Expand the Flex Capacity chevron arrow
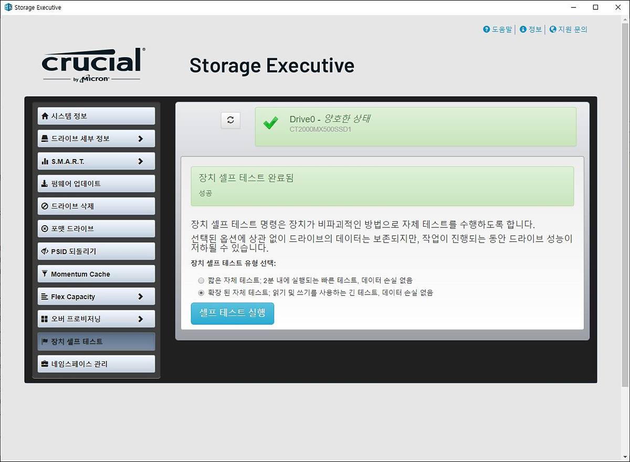The width and height of the screenshot is (630, 462). [140, 297]
